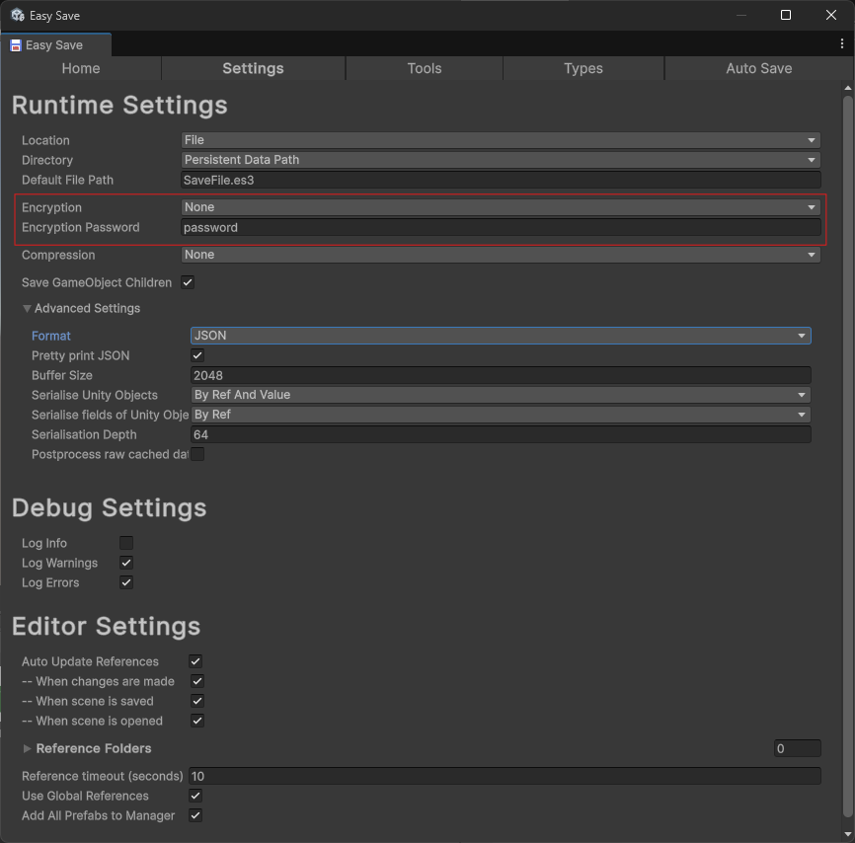Uncheck Use Global References
This screenshot has height=843, width=855.
[195, 796]
